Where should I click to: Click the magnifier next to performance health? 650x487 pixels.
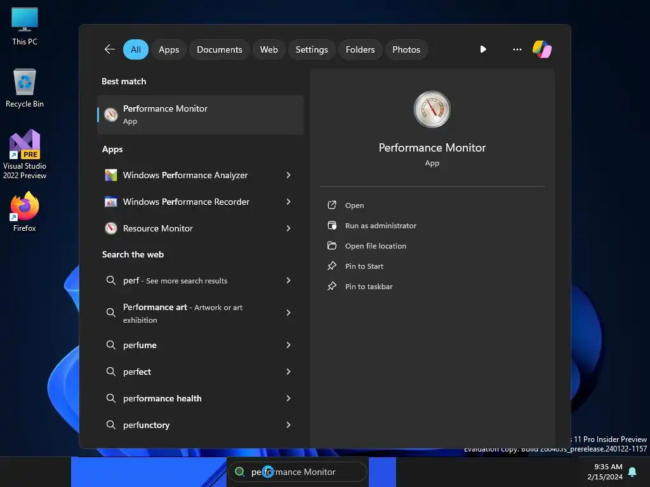tap(110, 398)
